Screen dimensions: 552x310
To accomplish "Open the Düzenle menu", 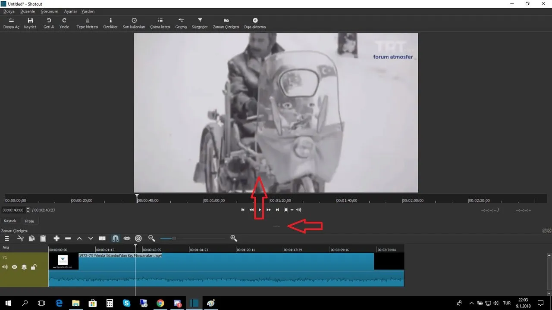I will pyautogui.click(x=28, y=11).
